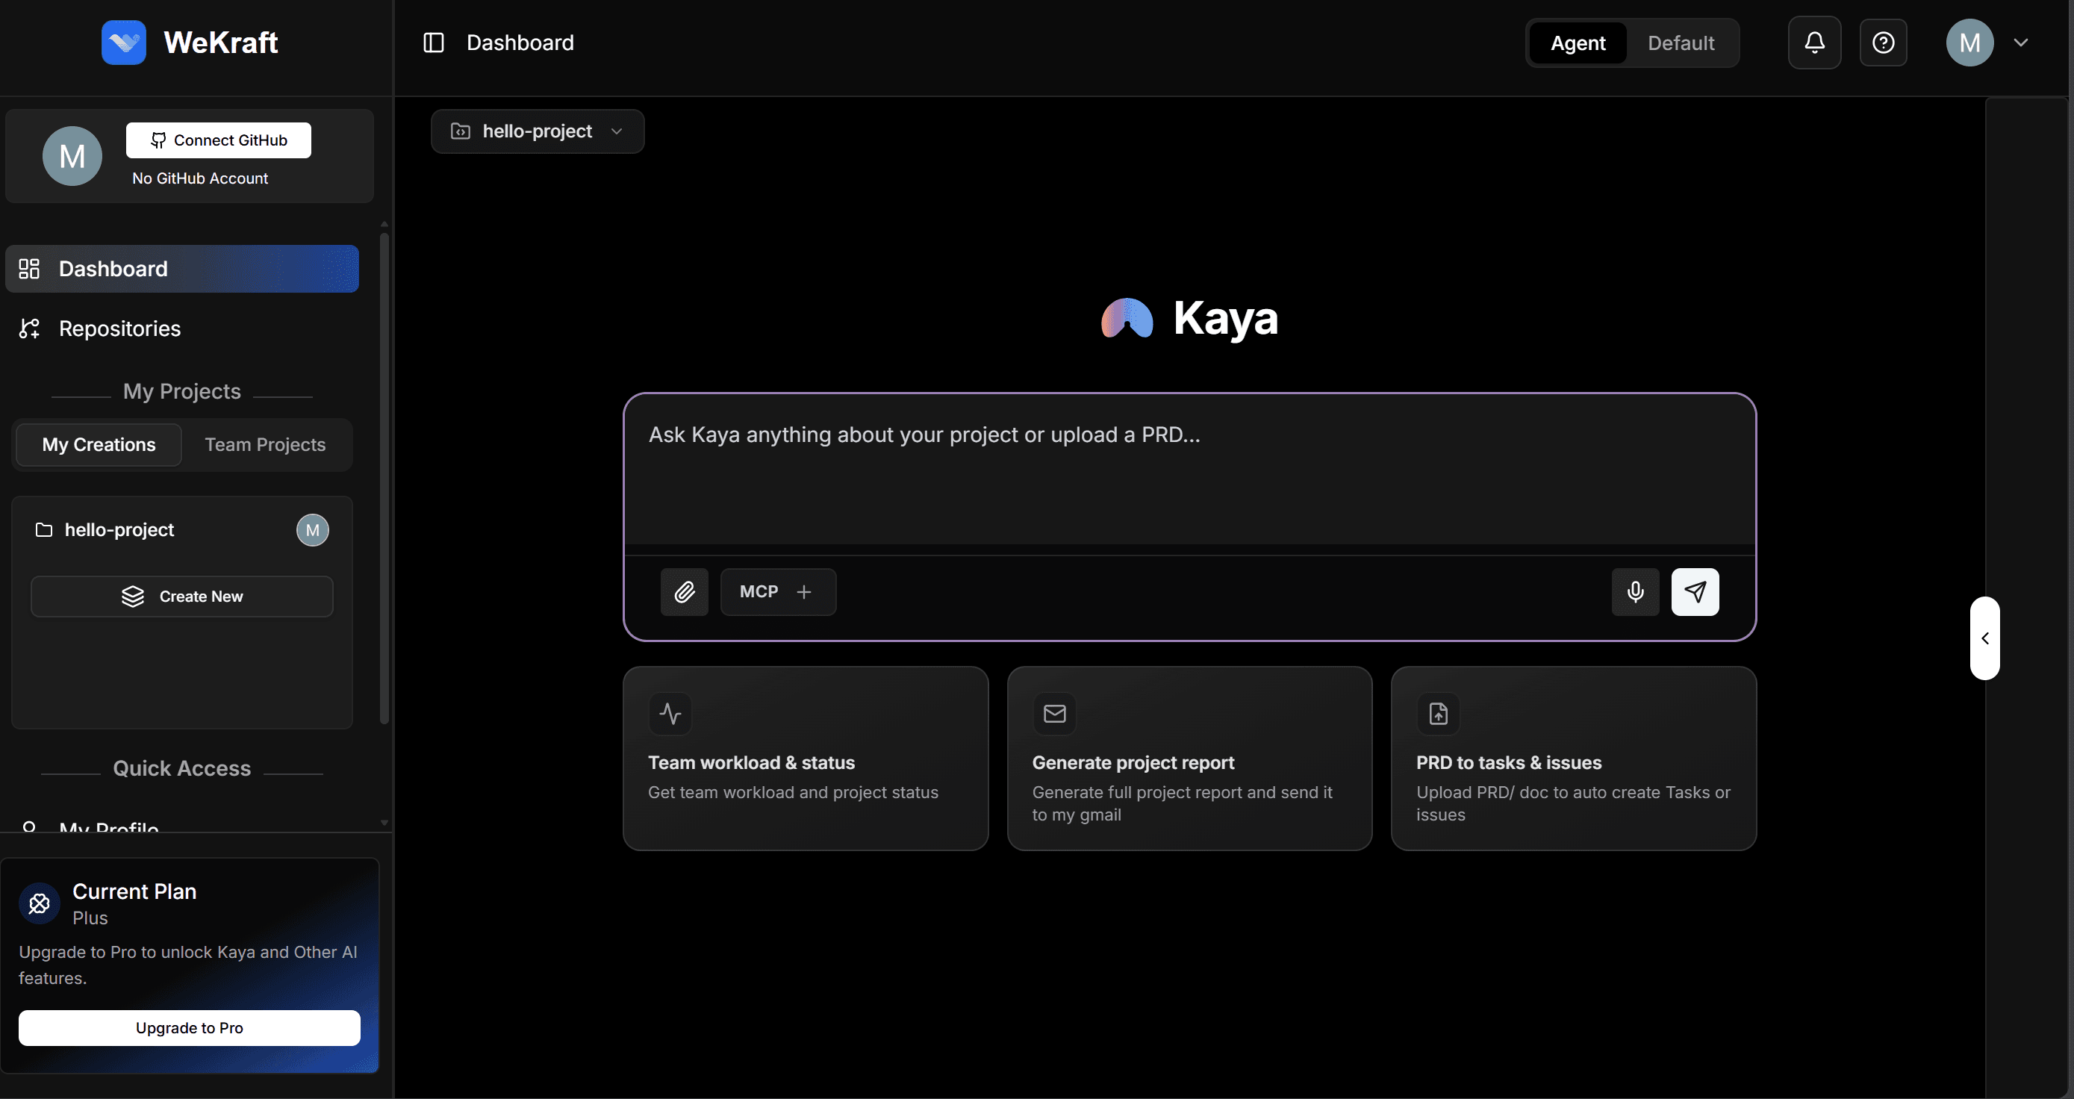This screenshot has width=2074, height=1099.
Task: Expand the collapsed right side panel
Action: tap(1984, 638)
